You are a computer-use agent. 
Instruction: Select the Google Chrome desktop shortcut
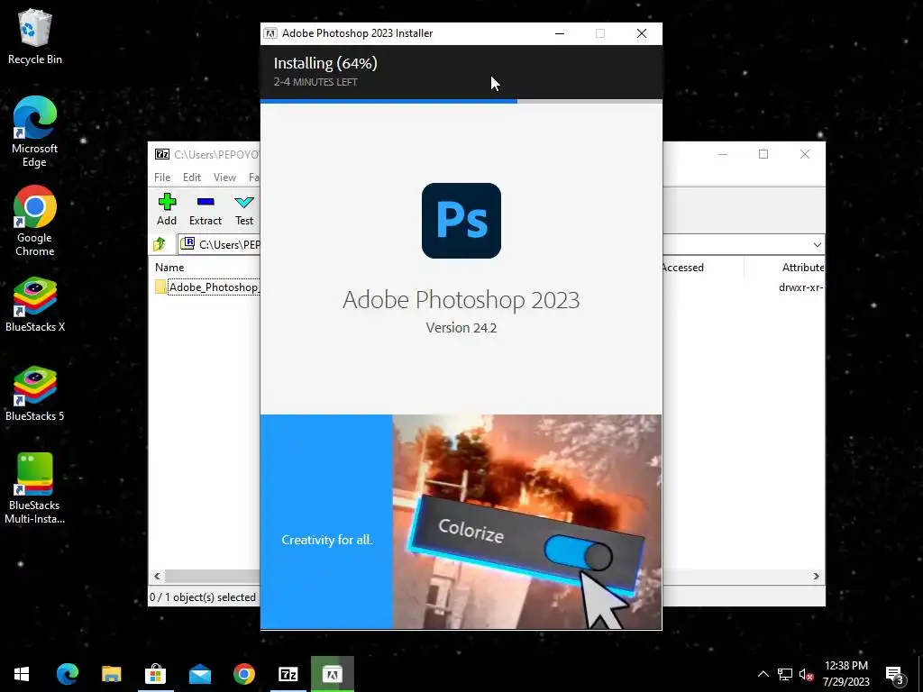pyautogui.click(x=35, y=222)
